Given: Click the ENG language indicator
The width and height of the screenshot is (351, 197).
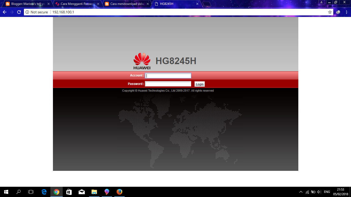Looking at the screenshot, I should [x=327, y=192].
